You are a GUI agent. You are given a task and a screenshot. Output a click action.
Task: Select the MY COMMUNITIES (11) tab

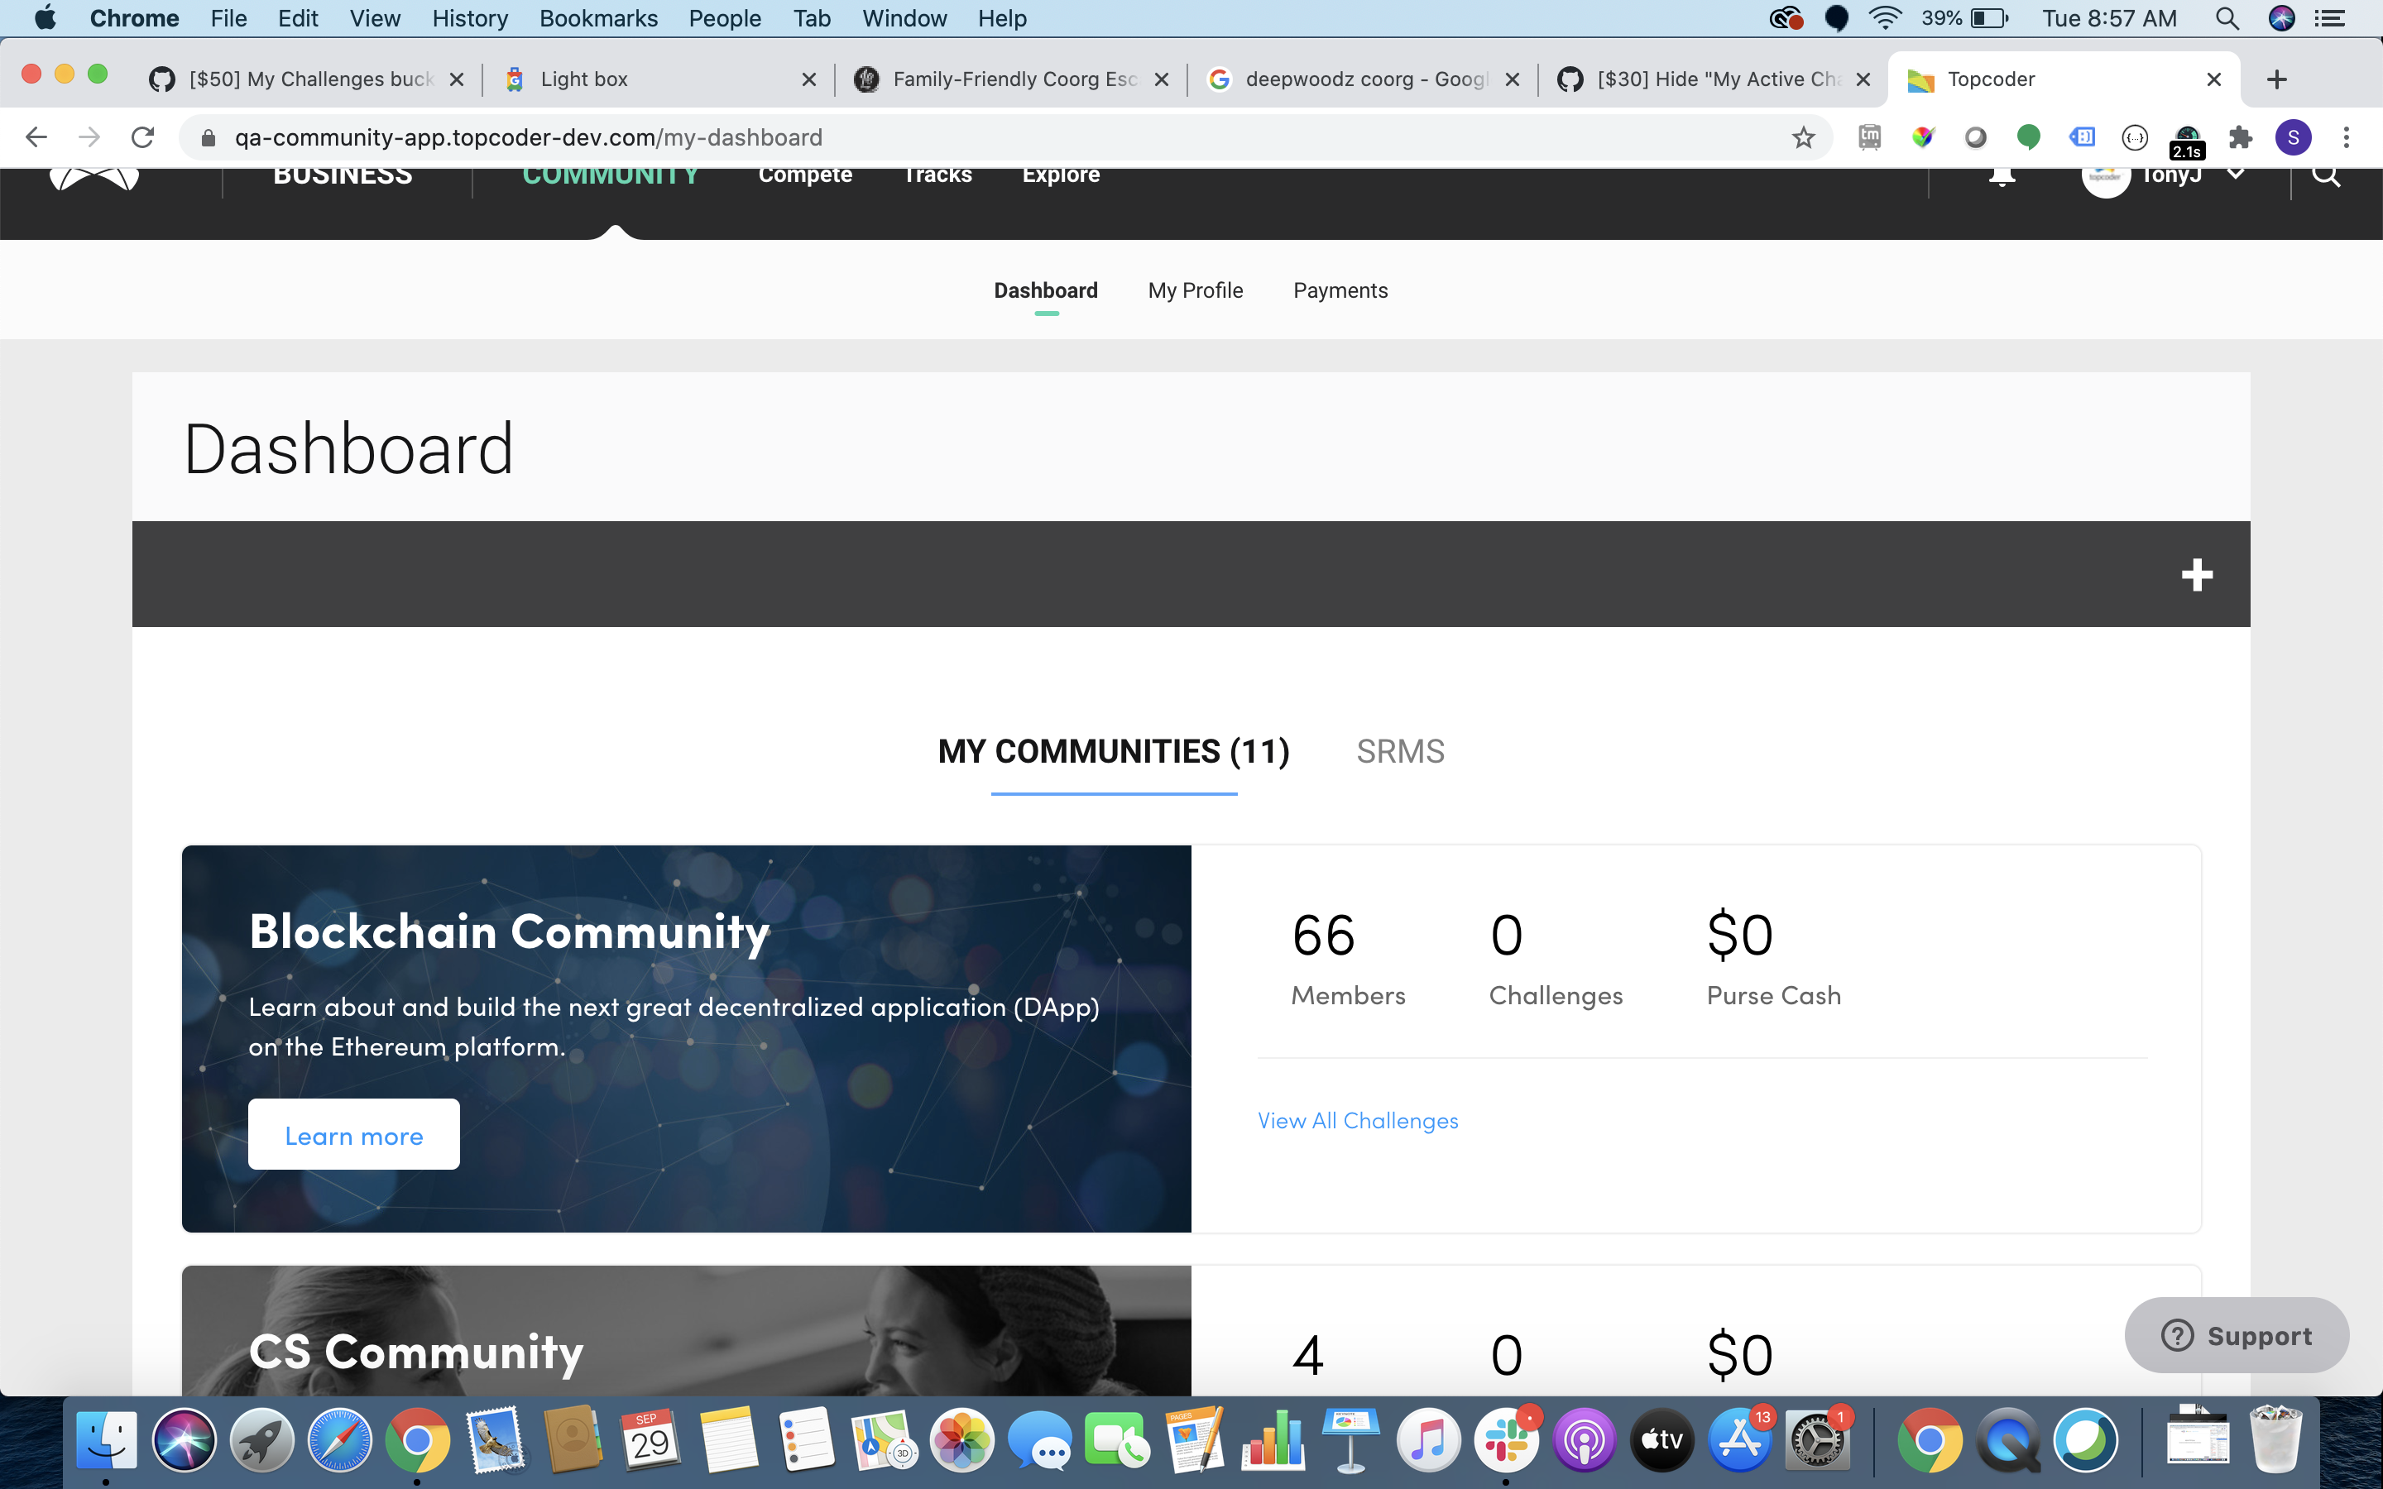click(x=1114, y=751)
